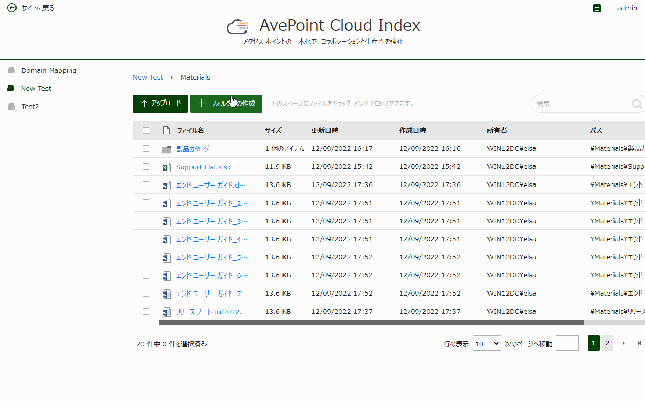The height and width of the screenshot is (401, 645).
Task: Open Support List.xlsx file link
Action: [x=203, y=167]
